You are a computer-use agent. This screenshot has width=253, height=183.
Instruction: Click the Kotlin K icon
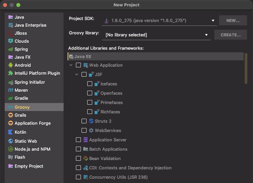point(11,132)
